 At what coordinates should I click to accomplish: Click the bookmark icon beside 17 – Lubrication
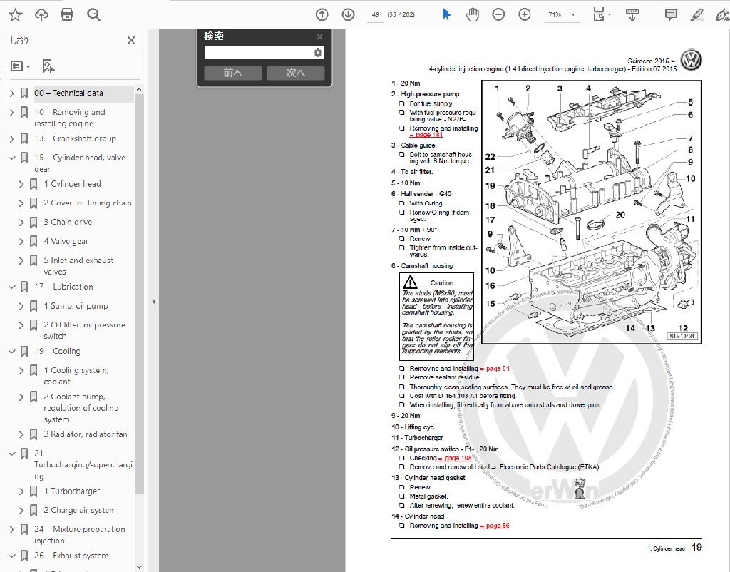pyautogui.click(x=24, y=287)
